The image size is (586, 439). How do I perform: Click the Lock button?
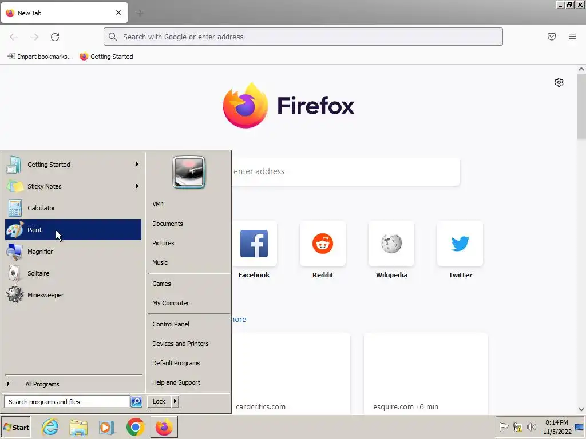(159, 401)
